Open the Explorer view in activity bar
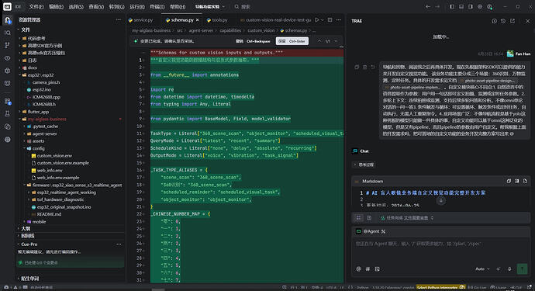The height and width of the screenshot is (291, 535). 8,20
